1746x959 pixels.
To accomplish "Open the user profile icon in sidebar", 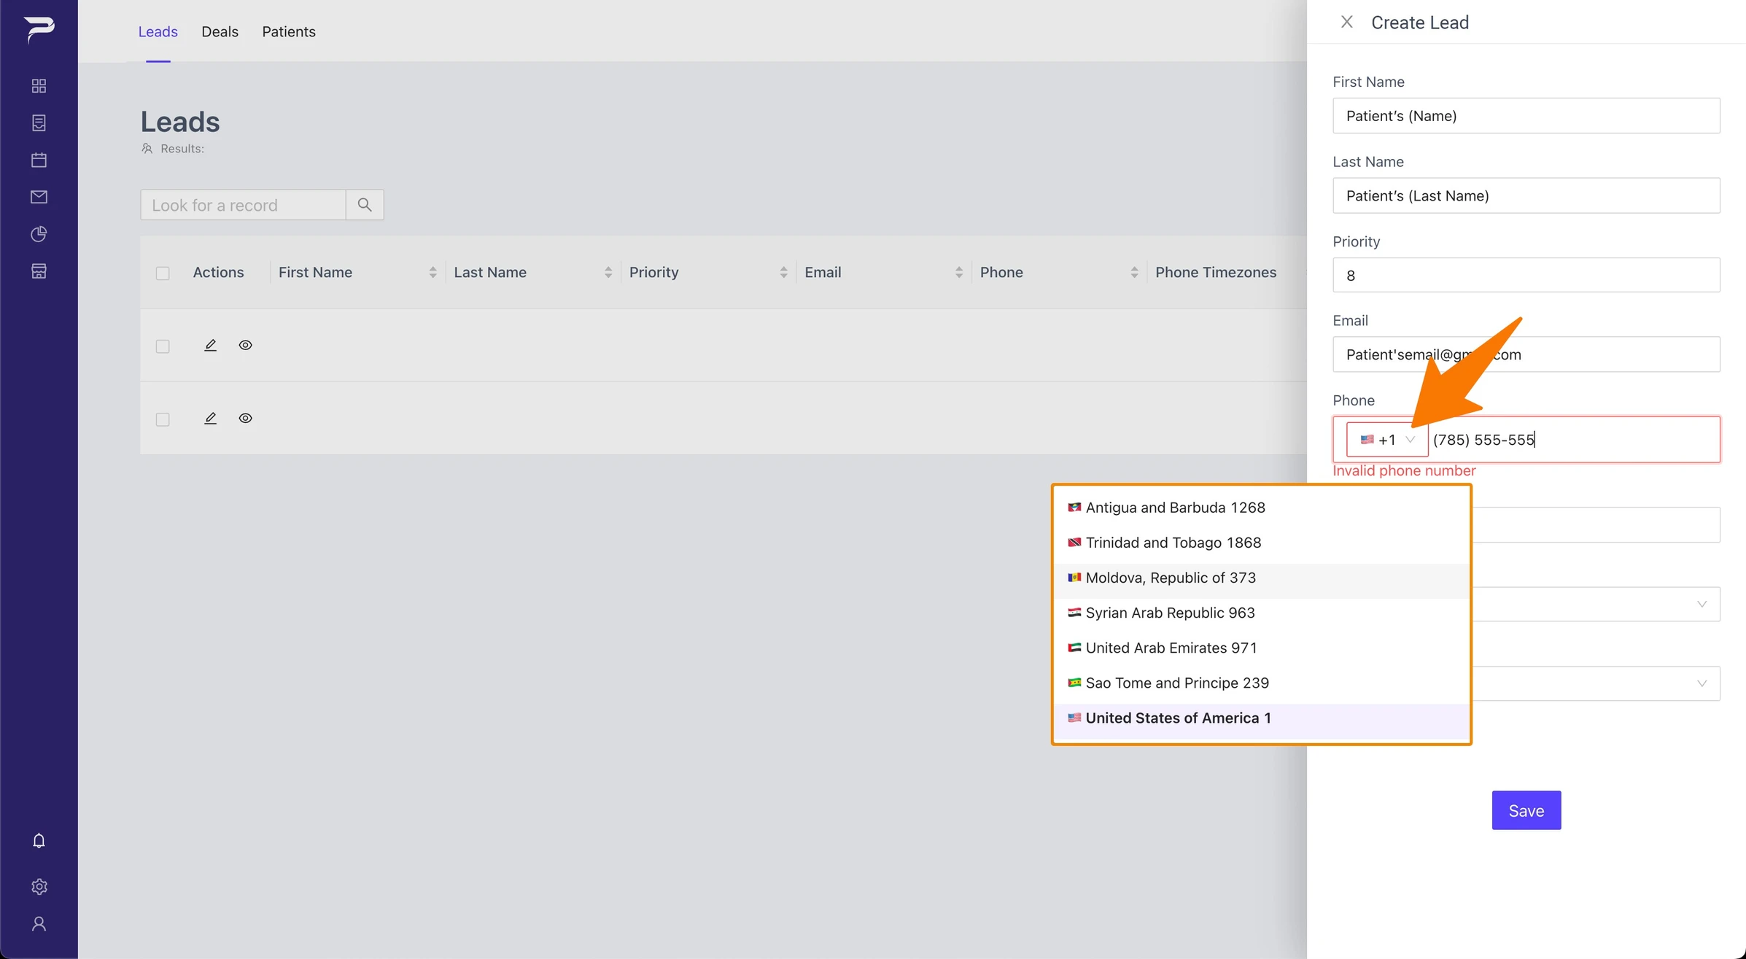I will (39, 924).
